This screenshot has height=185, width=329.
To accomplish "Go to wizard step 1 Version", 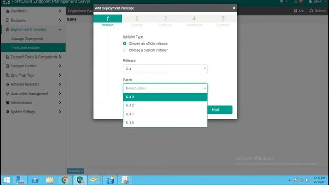I will (x=107, y=21).
